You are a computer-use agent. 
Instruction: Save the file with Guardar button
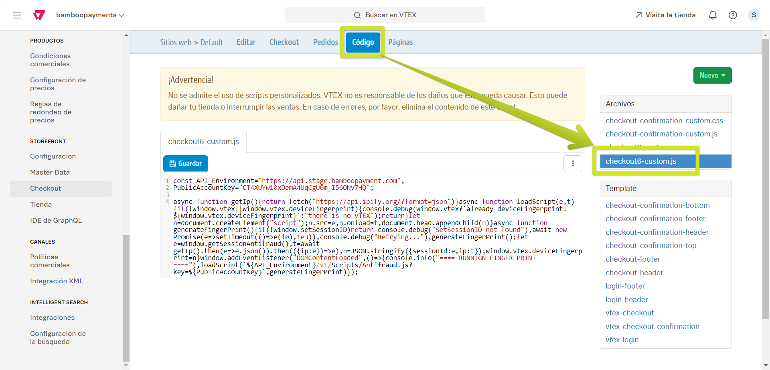[186, 164]
